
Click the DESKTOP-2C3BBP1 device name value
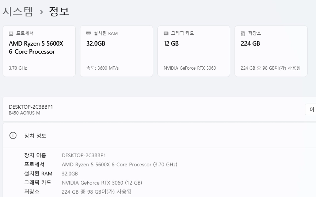(84, 155)
